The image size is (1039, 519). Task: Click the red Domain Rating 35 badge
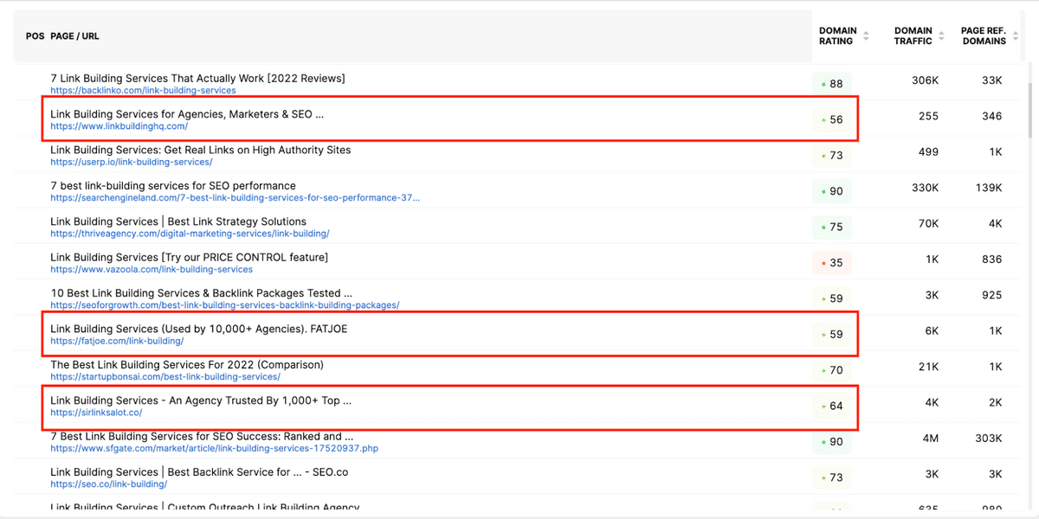click(x=831, y=263)
